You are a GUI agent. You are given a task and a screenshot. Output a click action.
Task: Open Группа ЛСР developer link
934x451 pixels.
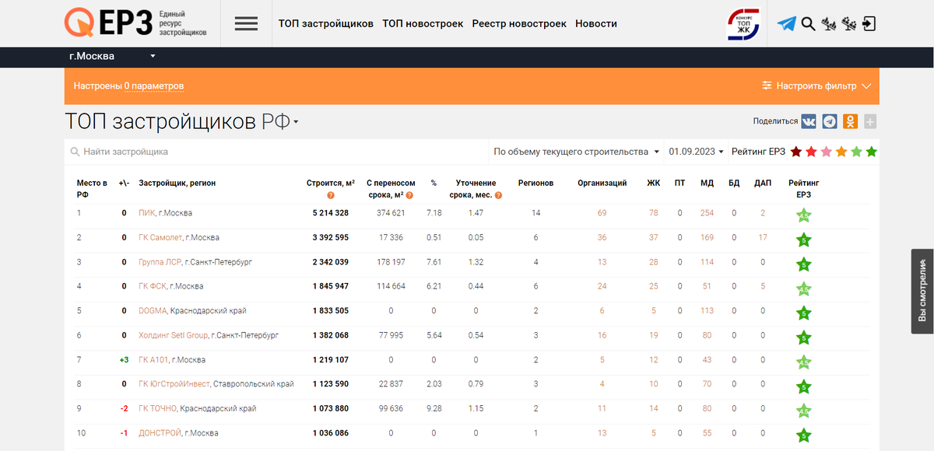click(x=160, y=262)
